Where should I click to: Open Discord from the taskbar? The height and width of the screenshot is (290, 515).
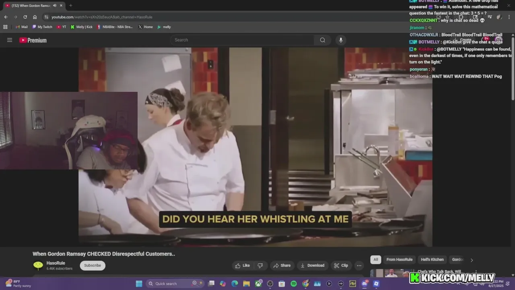[365, 284]
